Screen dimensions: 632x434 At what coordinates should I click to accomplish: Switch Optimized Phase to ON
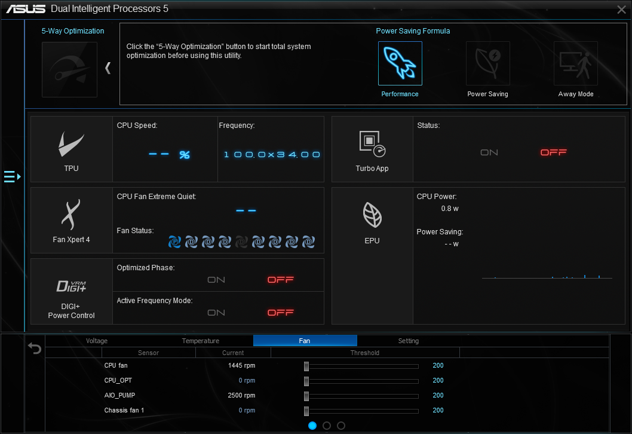point(216,280)
